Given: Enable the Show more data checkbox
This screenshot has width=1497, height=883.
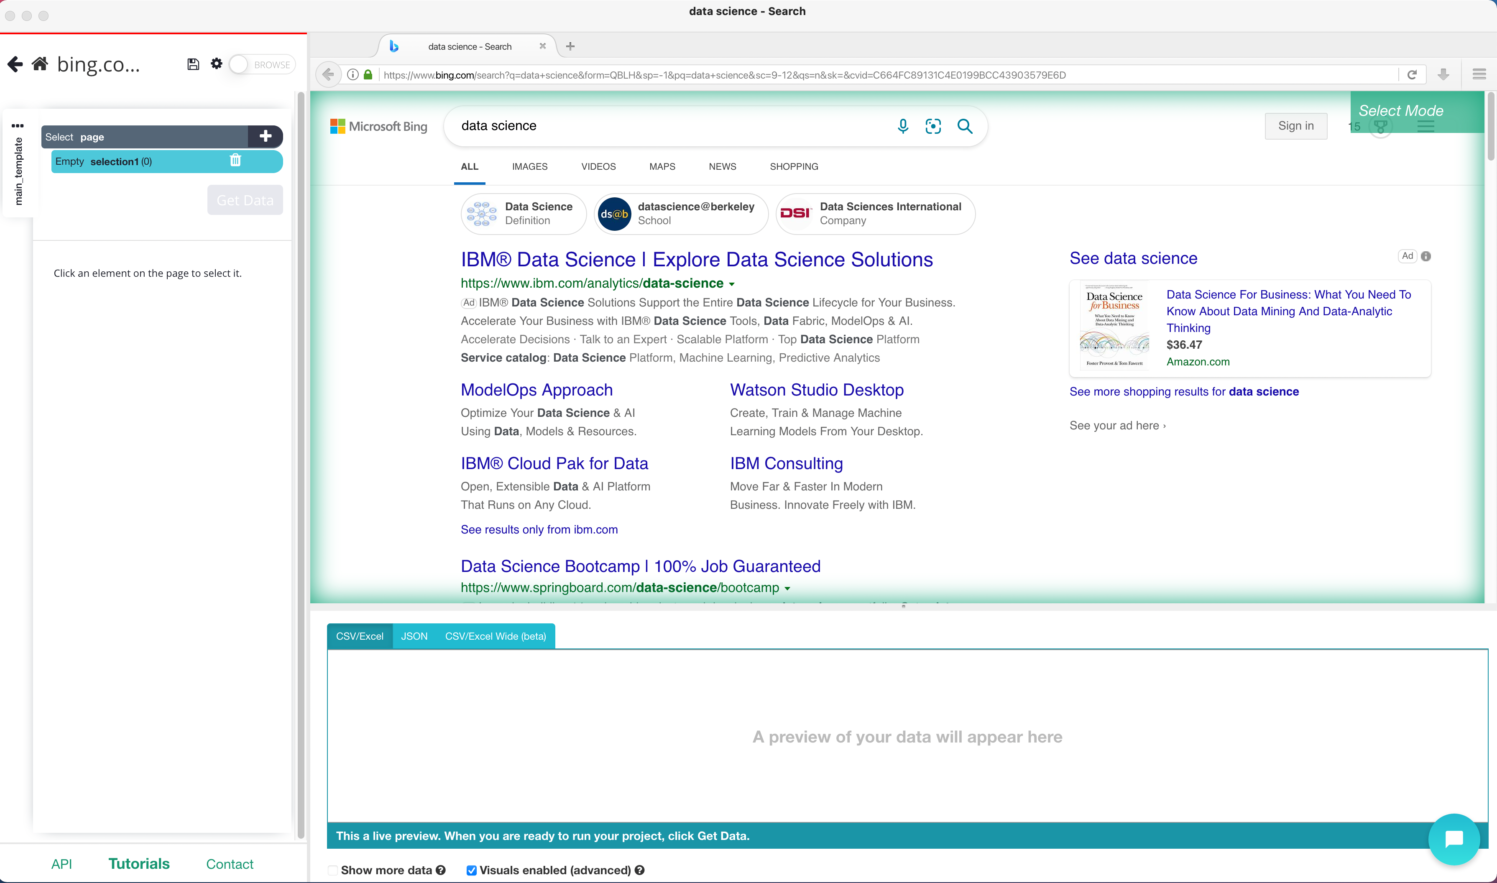Looking at the screenshot, I should click(332, 870).
